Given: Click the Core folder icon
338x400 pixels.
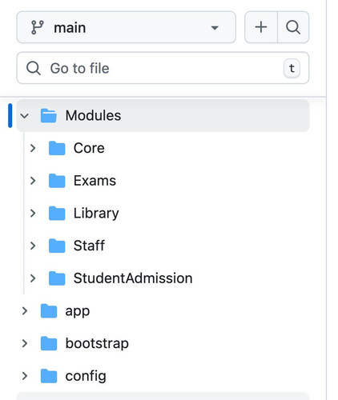Looking at the screenshot, I should 57,148.
